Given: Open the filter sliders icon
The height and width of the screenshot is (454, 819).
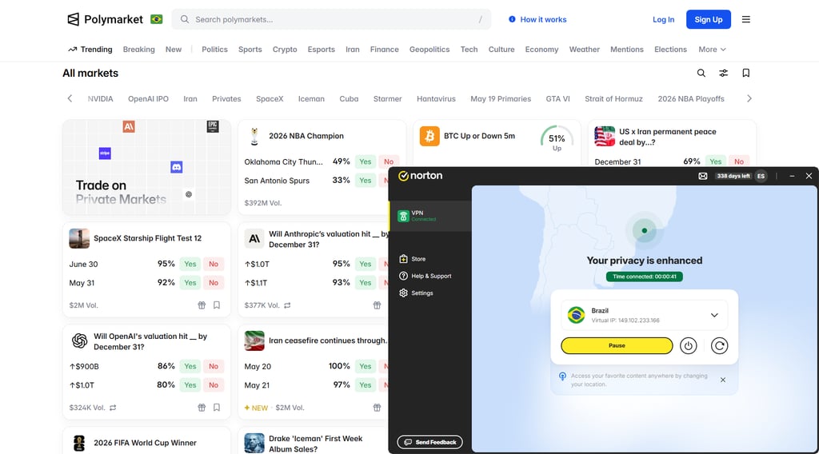Looking at the screenshot, I should pyautogui.click(x=723, y=73).
